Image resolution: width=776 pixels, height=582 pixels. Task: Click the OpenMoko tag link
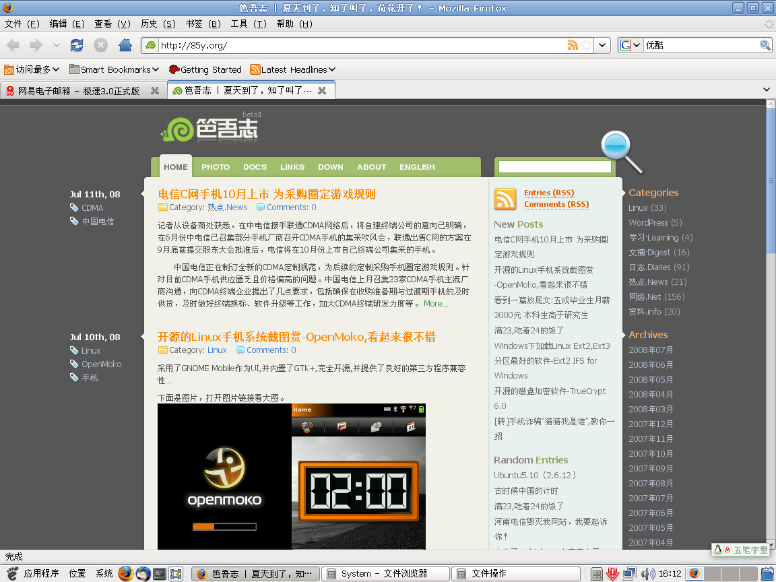click(x=102, y=364)
